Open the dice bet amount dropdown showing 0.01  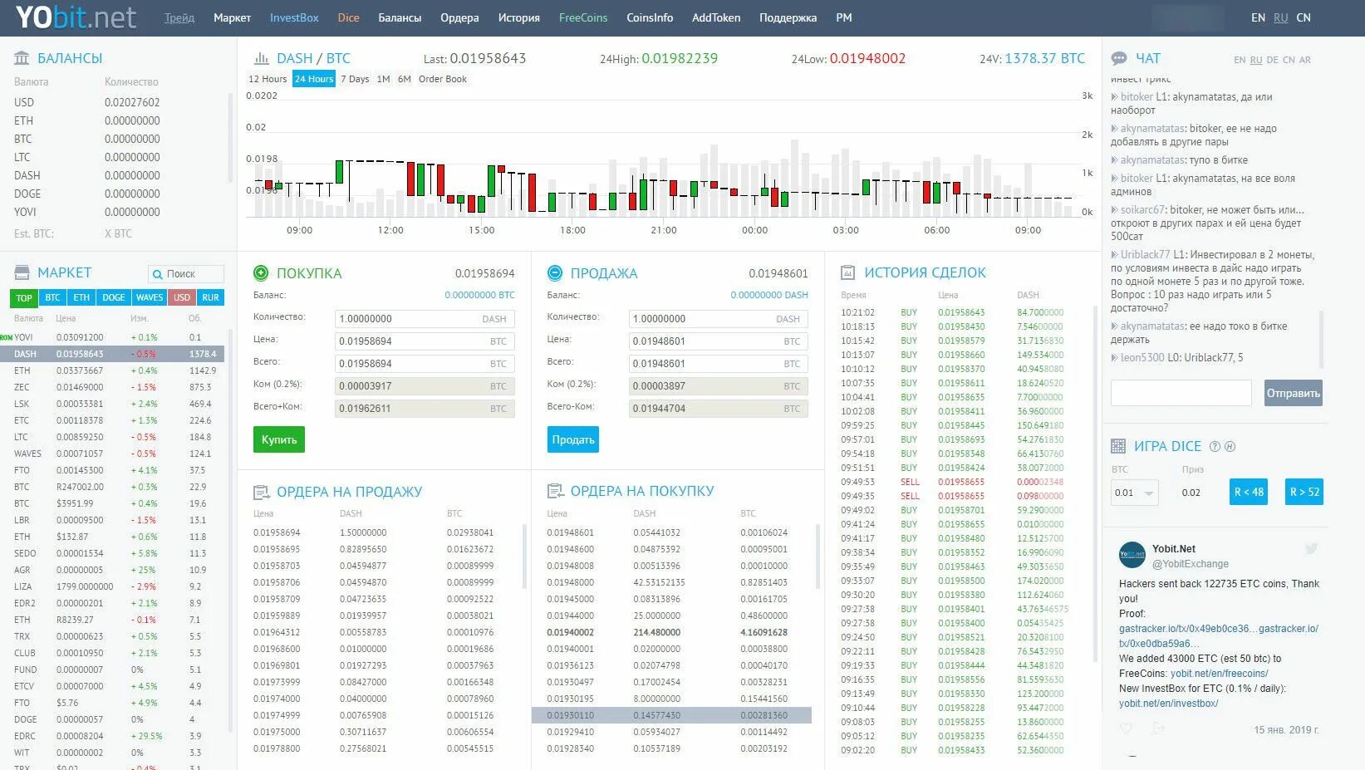(1135, 492)
